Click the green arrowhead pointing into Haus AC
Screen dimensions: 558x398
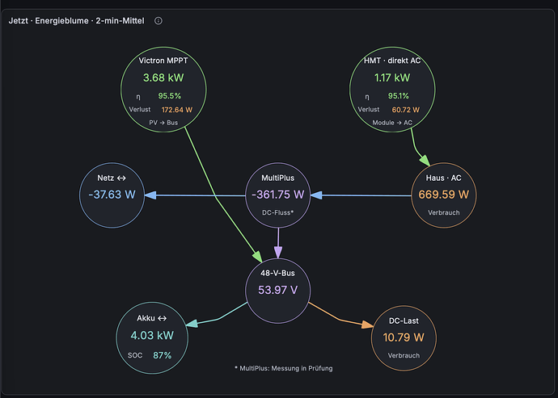tap(425, 161)
